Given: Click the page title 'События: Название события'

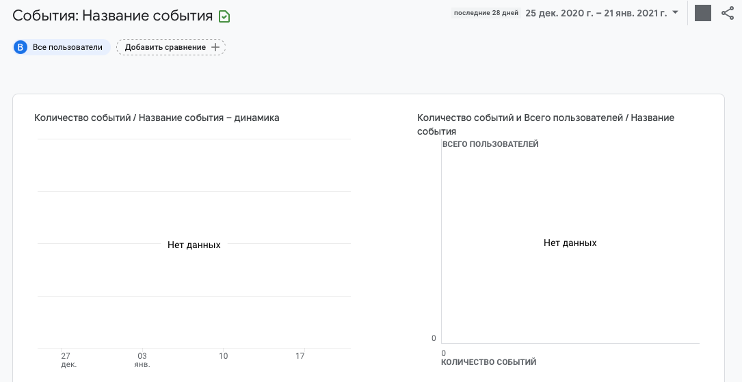Looking at the screenshot, I should pos(113,16).
